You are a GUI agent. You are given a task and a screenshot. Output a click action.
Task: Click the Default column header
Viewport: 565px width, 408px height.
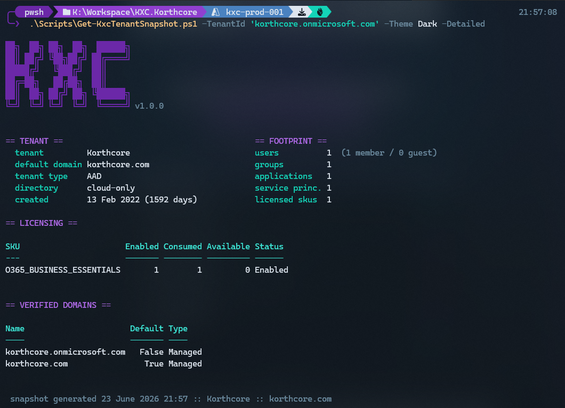(x=147, y=329)
